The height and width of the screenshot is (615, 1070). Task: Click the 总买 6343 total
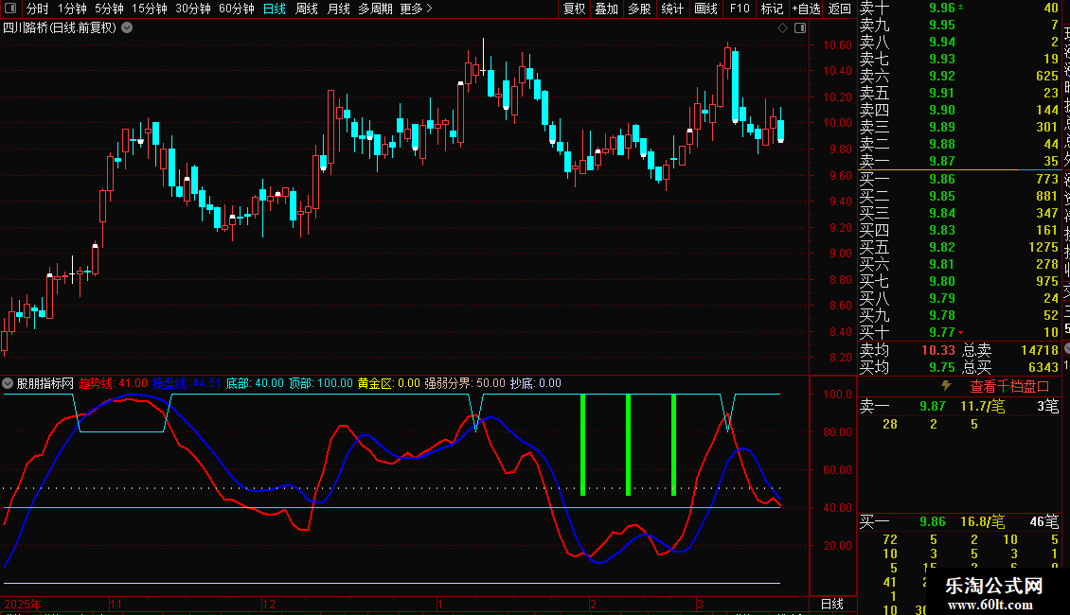(1010, 367)
